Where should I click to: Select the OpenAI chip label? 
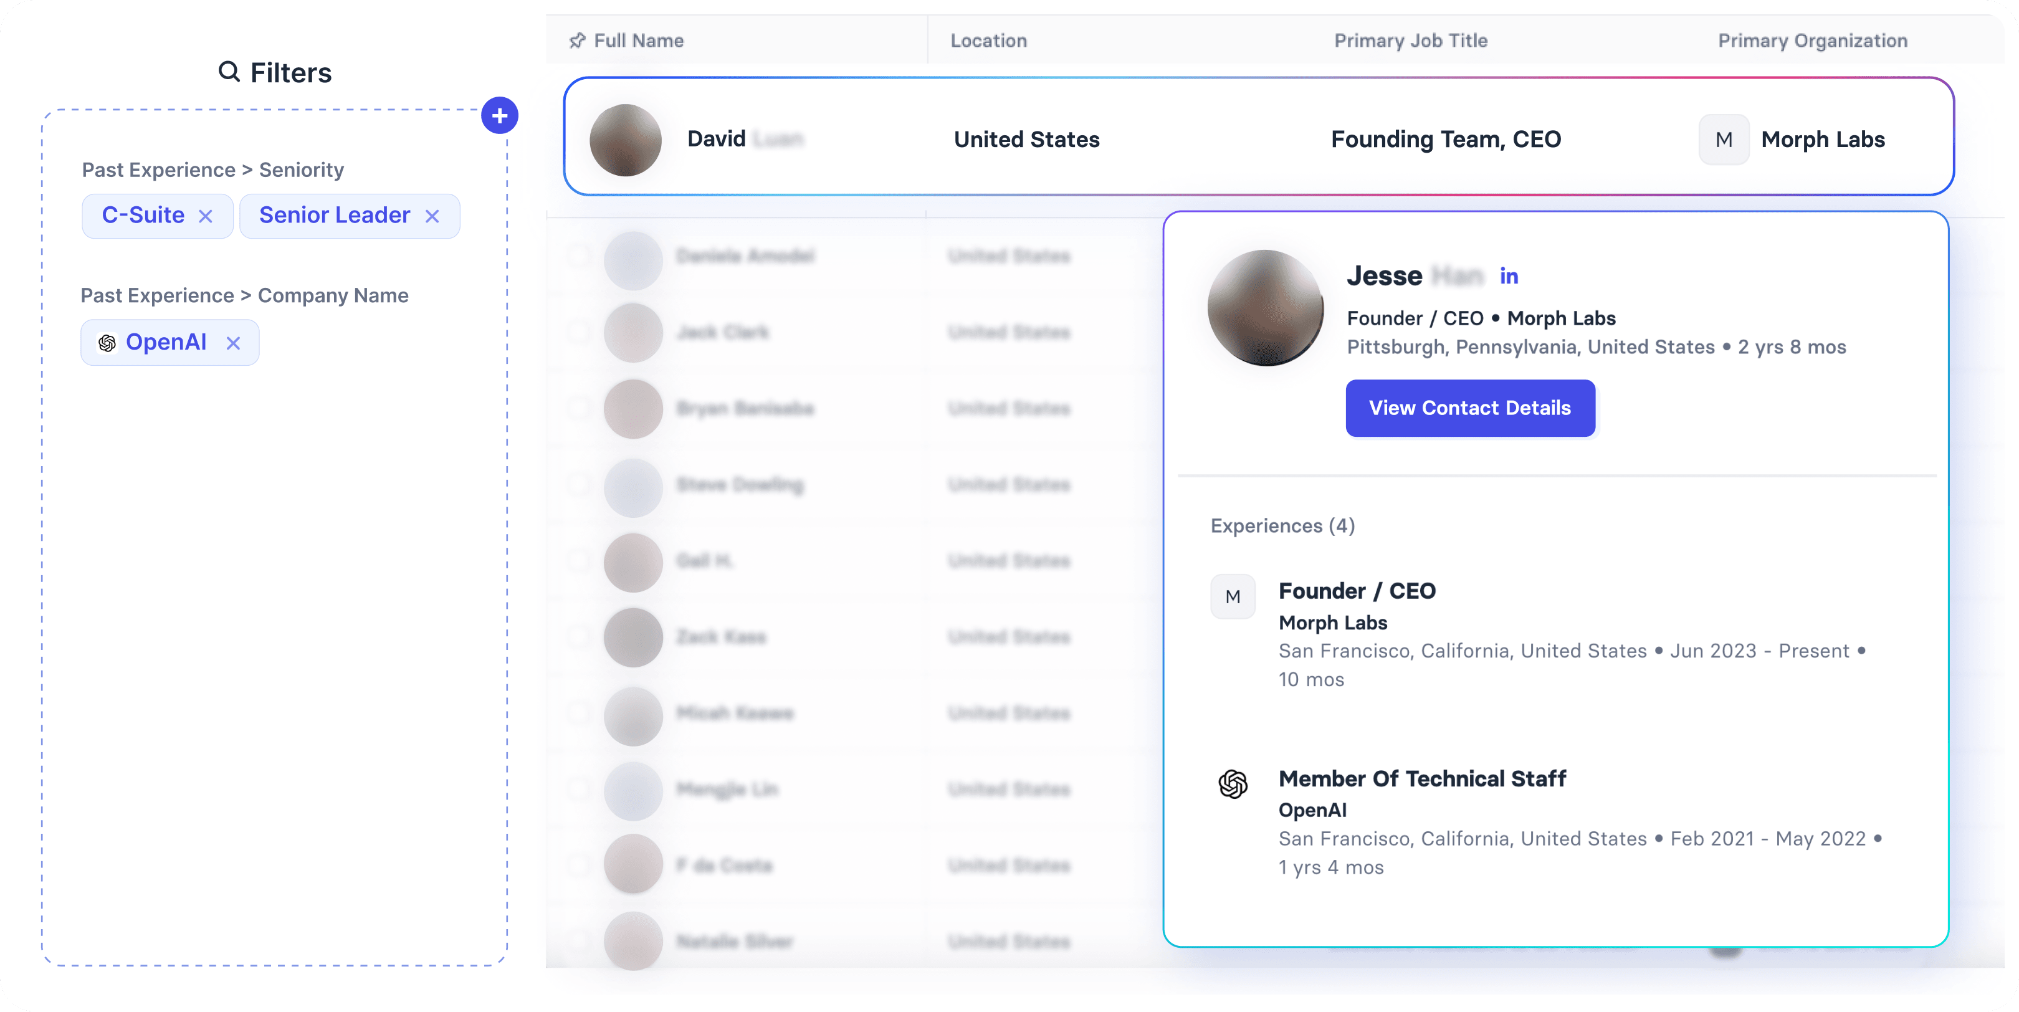coord(166,341)
